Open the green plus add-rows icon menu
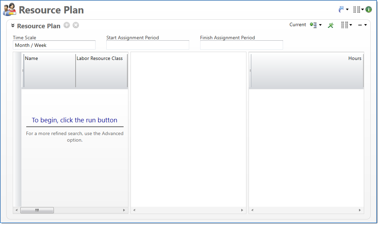The image size is (379, 225). click(x=315, y=25)
